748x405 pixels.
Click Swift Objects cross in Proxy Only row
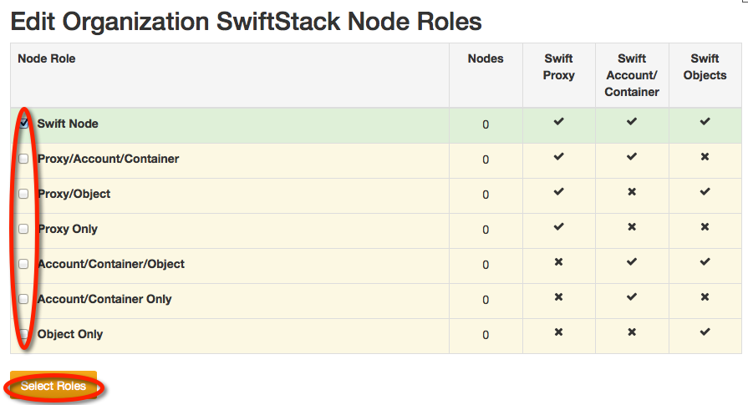coord(705,227)
